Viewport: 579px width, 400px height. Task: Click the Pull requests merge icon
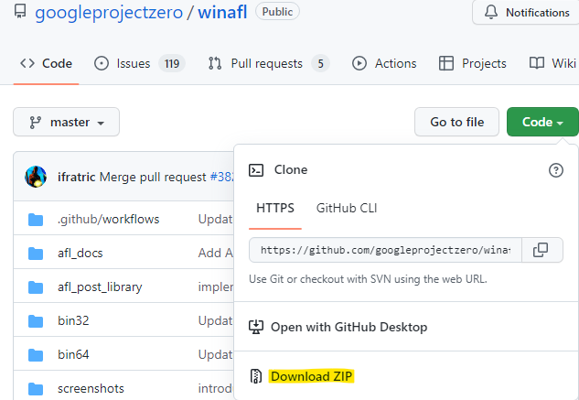pyautogui.click(x=215, y=63)
